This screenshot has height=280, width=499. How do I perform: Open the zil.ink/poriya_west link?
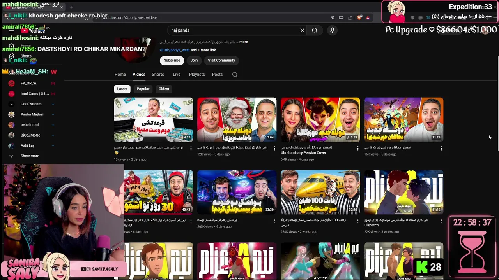[x=175, y=50]
